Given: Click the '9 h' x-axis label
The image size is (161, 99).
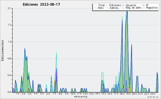Looking at the screenshot, I should 67,94.
